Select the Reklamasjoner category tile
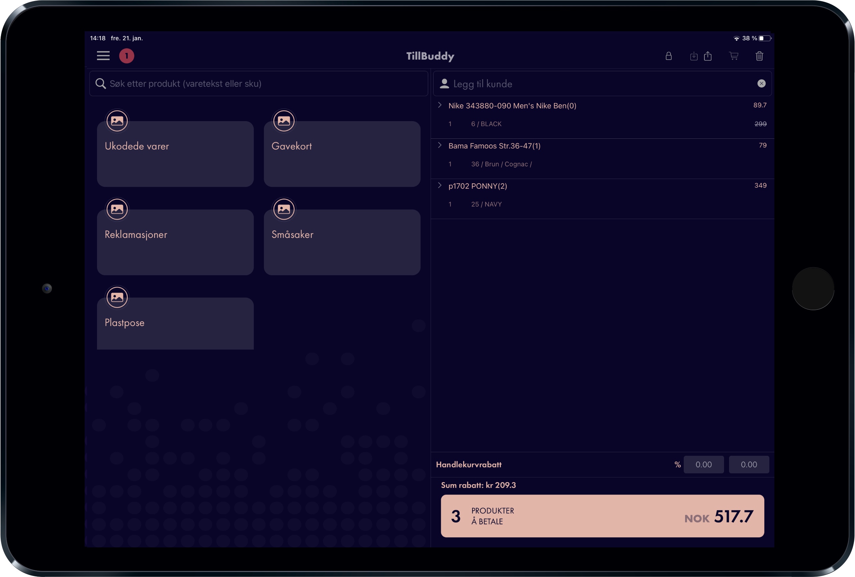This screenshot has height=577, width=855. click(175, 242)
